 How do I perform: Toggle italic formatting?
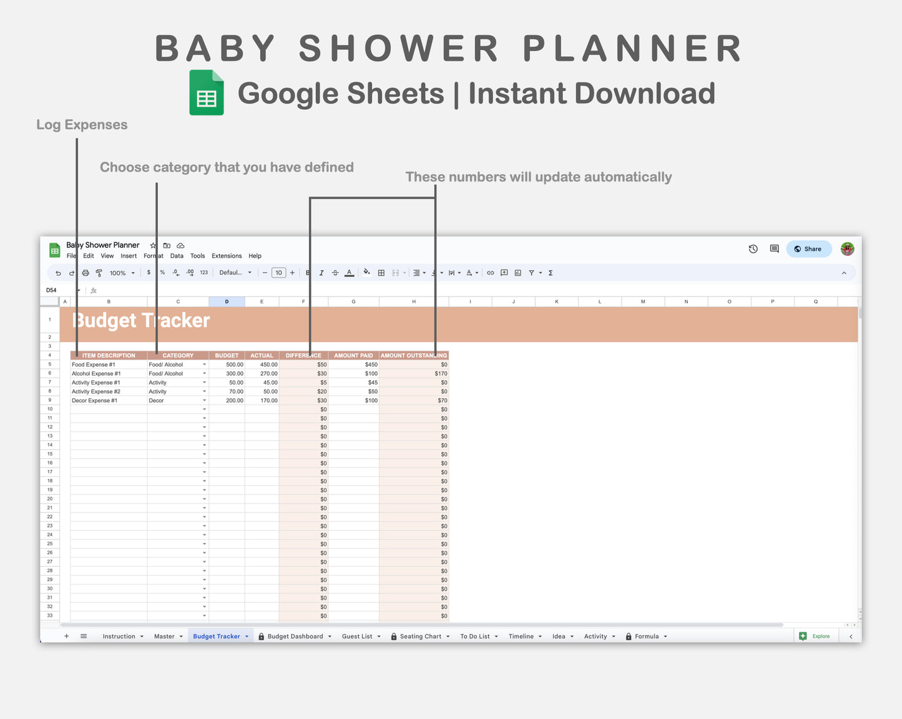[321, 273]
